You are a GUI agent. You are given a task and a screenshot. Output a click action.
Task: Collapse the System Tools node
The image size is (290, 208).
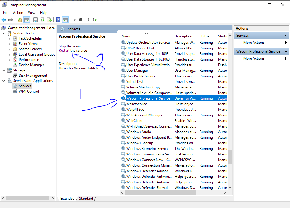(4, 33)
